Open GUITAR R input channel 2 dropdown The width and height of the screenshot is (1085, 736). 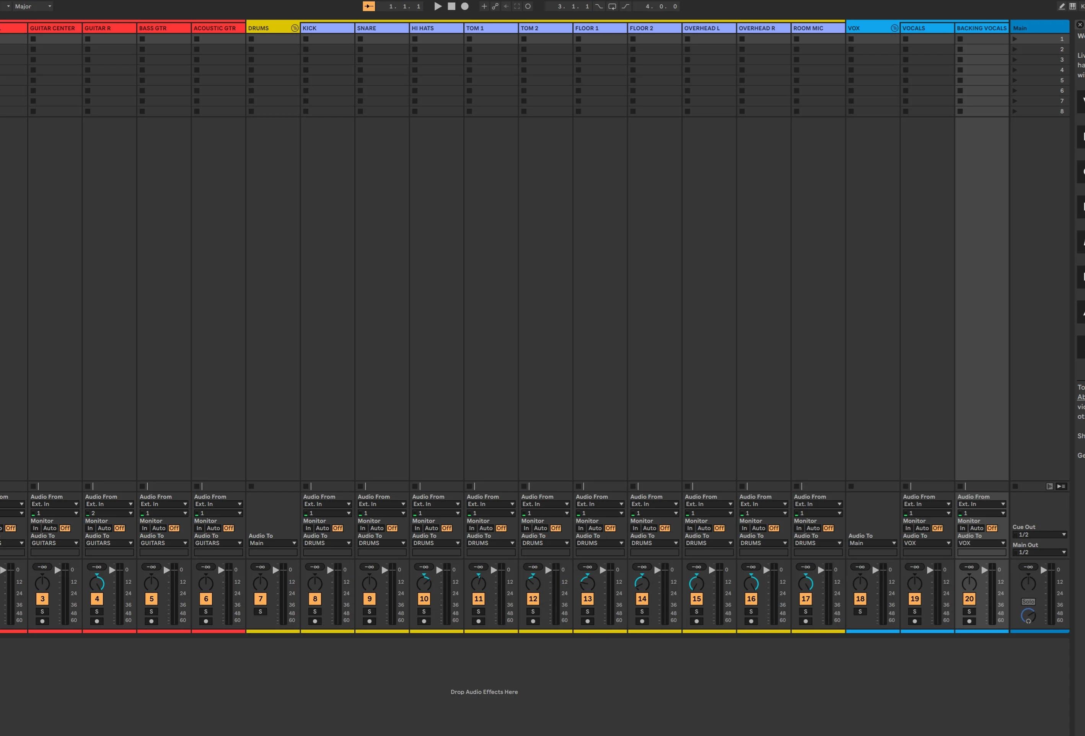click(109, 513)
